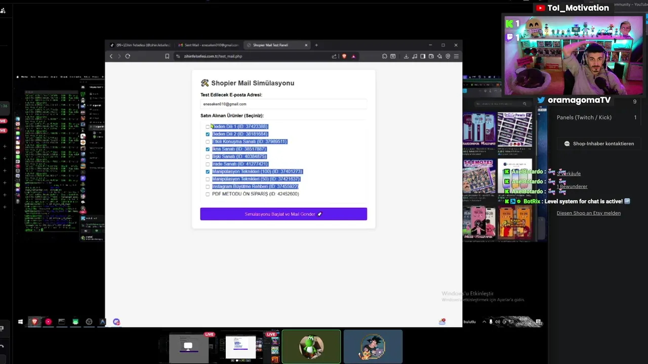Click the VPN shield icon in toolbar
The height and width of the screenshot is (364, 648).
point(448,56)
